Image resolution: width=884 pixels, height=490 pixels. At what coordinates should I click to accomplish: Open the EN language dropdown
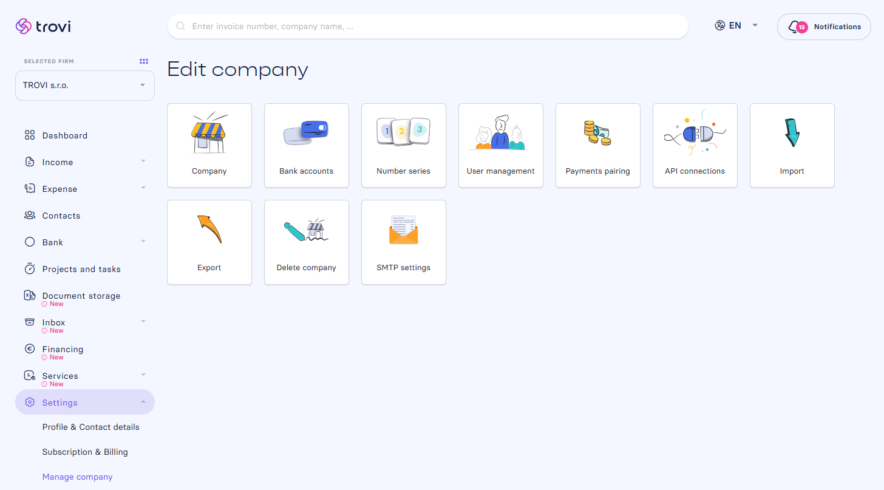[736, 26]
